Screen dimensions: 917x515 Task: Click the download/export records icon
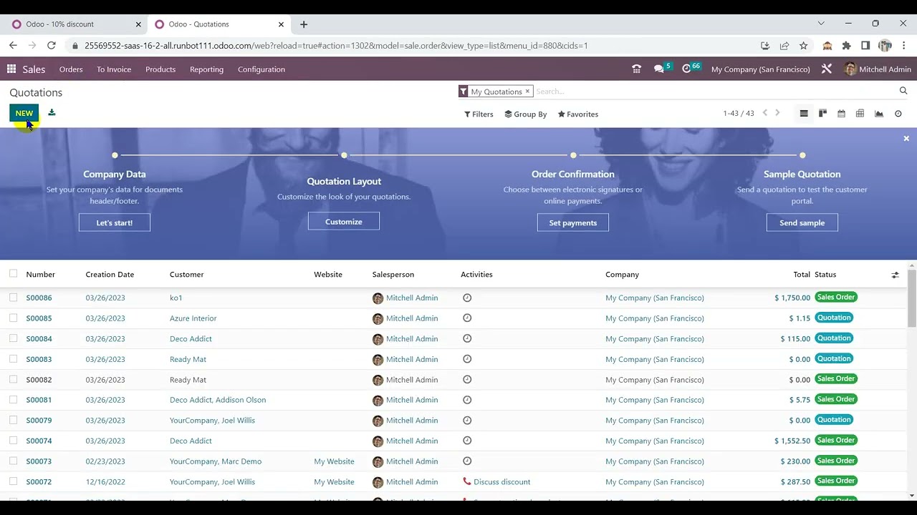[x=52, y=112]
